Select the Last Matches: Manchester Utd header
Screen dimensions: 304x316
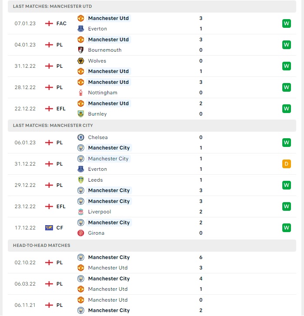click(152, 7)
